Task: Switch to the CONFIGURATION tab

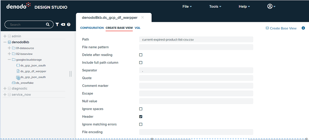Action: pyautogui.click(x=92, y=28)
